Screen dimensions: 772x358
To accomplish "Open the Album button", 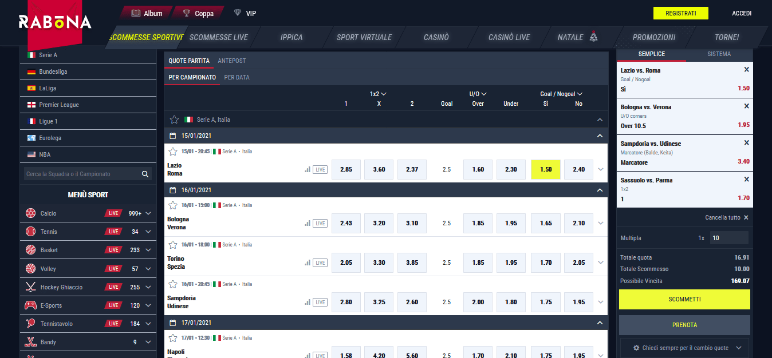I will (x=147, y=13).
